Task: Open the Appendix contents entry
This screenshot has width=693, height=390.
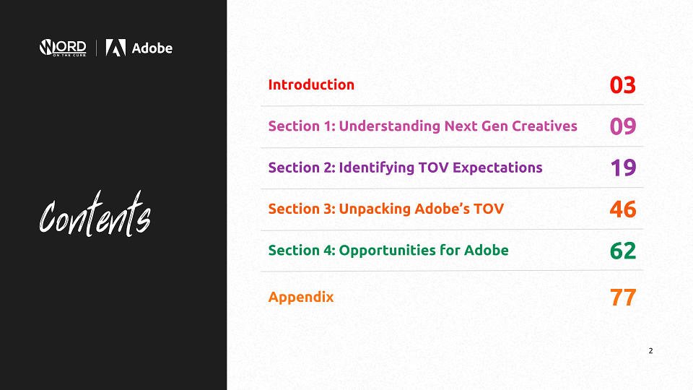Action: pos(301,297)
